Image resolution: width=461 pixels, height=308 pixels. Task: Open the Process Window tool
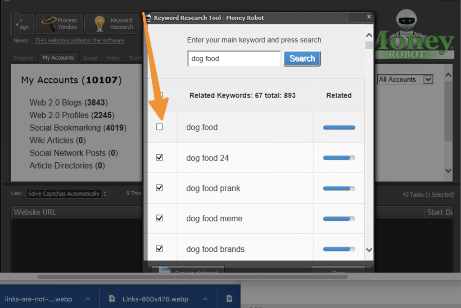pyautogui.click(x=59, y=24)
